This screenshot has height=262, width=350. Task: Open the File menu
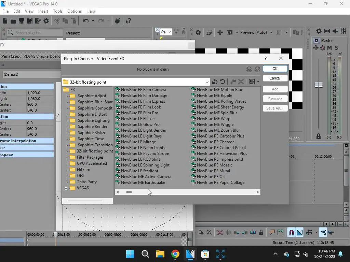click(x=5, y=11)
